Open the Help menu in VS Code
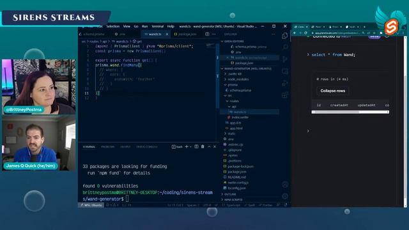The height and width of the screenshot is (230, 409). [x=171, y=26]
